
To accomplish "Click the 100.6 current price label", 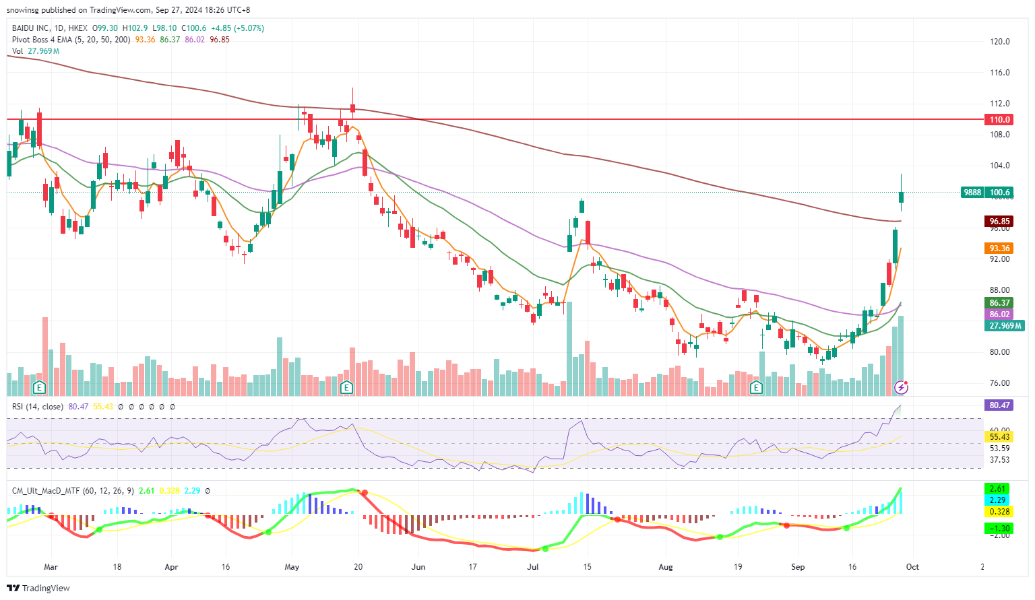I will click(x=999, y=193).
